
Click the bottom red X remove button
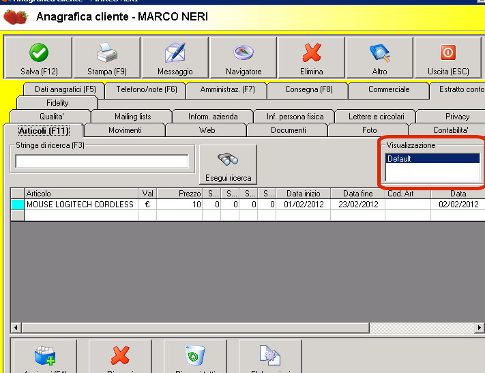(x=120, y=357)
